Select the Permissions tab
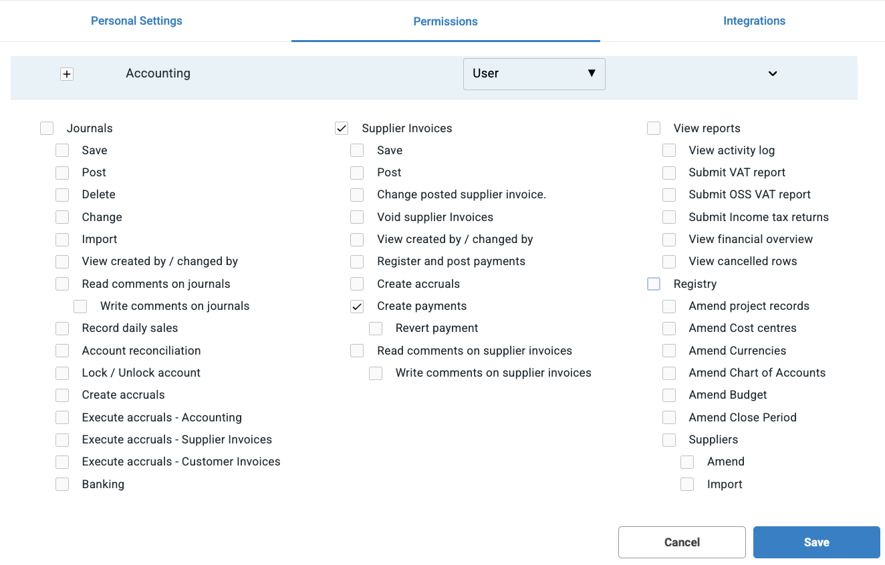 [445, 21]
